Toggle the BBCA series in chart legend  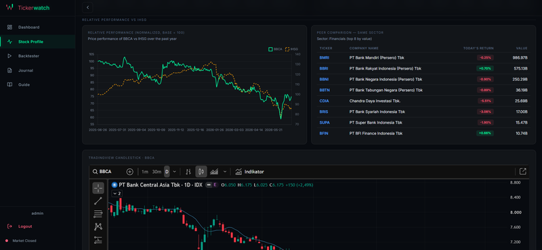pos(275,49)
